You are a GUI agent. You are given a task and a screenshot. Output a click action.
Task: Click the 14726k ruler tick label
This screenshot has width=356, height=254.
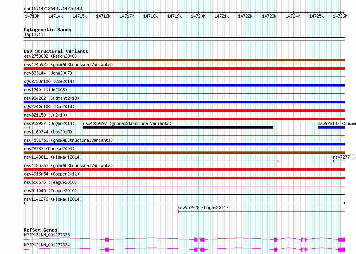click(x=340, y=16)
